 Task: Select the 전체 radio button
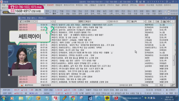pyautogui.click(x=25, y=21)
